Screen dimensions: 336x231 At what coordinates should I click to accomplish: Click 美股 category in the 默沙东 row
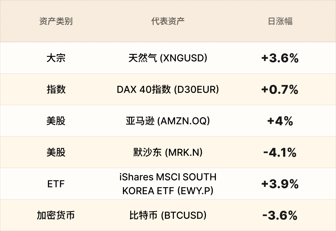click(x=56, y=152)
